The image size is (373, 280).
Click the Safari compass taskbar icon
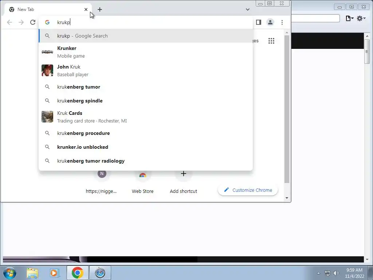pos(100,273)
